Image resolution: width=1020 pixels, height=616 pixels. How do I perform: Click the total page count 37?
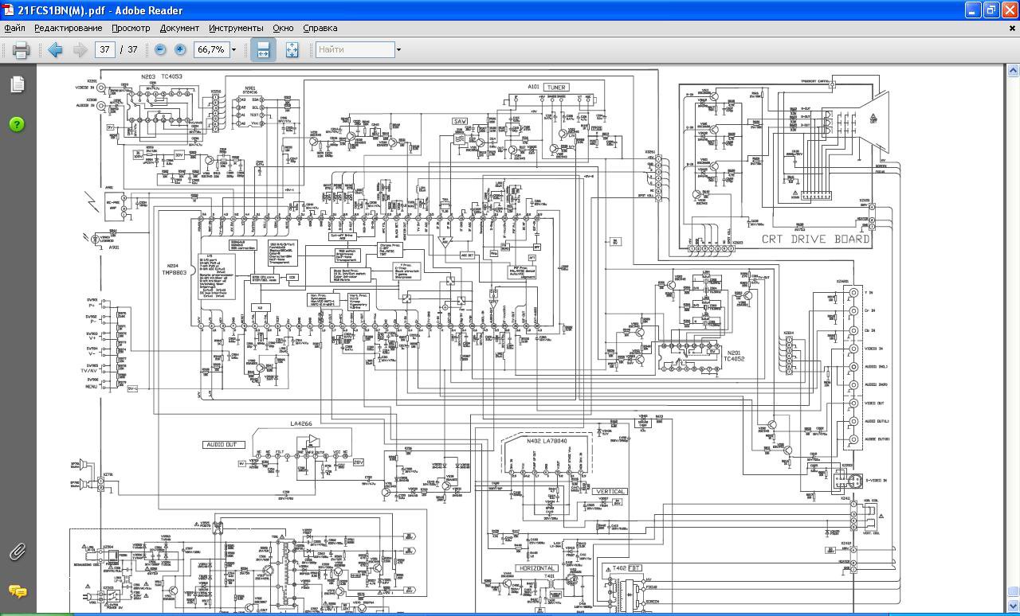tap(132, 49)
